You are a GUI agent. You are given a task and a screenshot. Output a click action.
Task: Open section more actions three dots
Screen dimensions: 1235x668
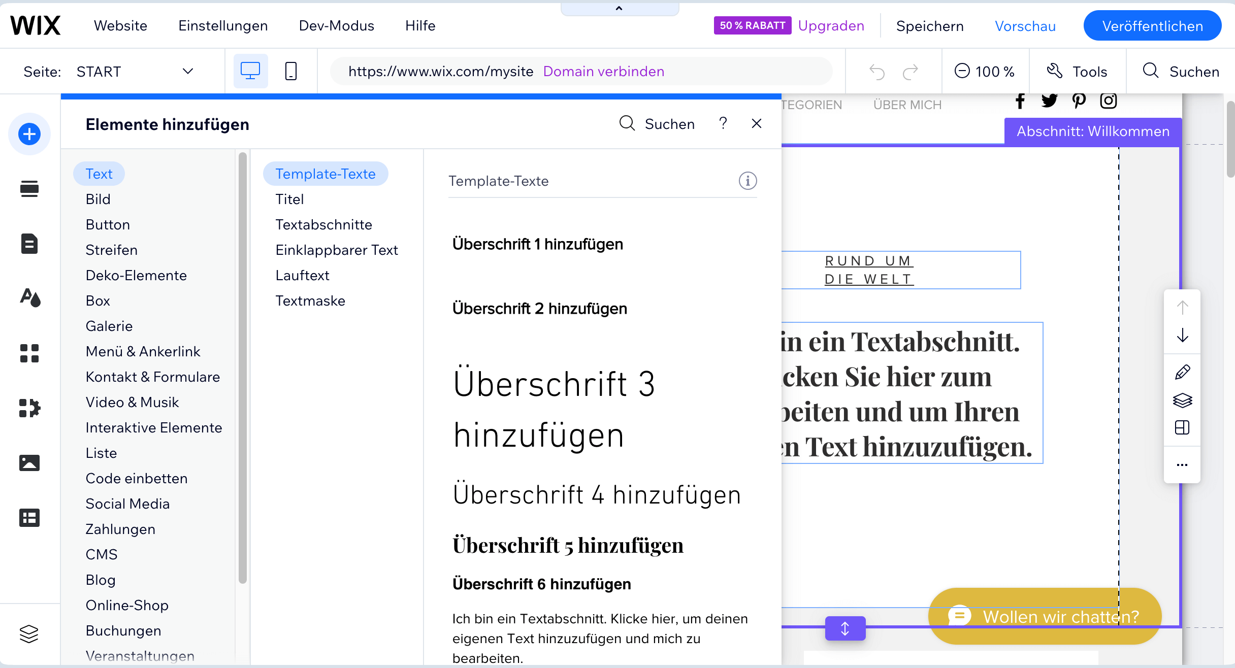1182,465
